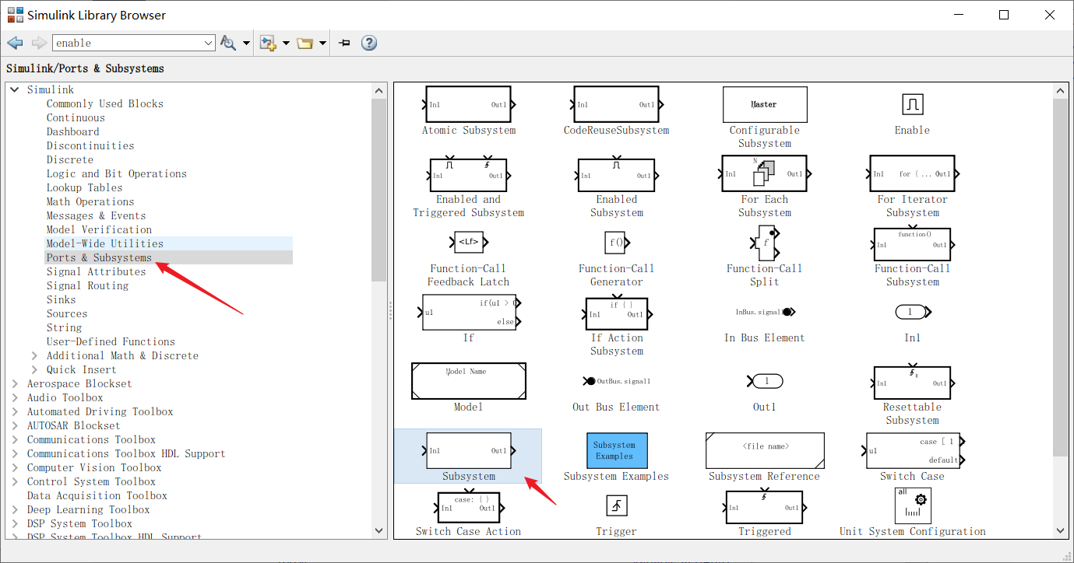Select Signal Routing library in tree

87,286
